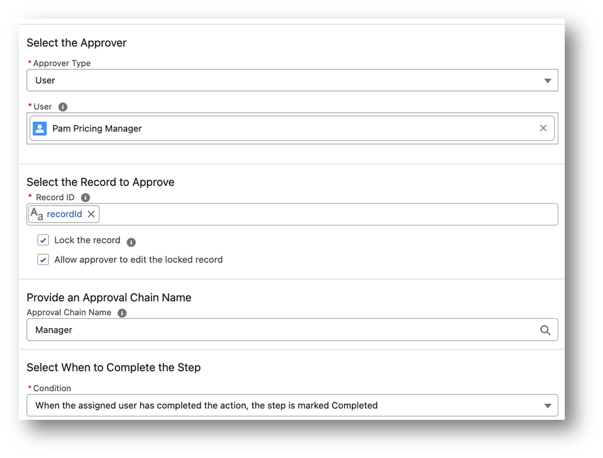Screen dimensions: 603x458
Task: Click the Approval Chain Name field with Manager
Action: (x=282, y=330)
